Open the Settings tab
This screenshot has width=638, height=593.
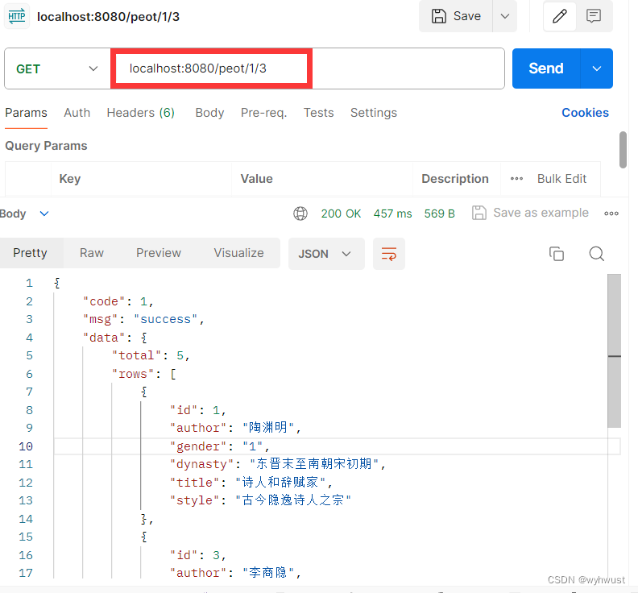coord(374,113)
